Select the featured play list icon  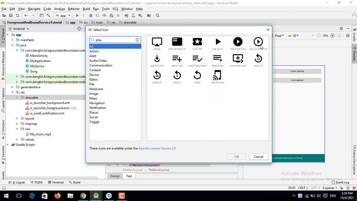[177, 42]
